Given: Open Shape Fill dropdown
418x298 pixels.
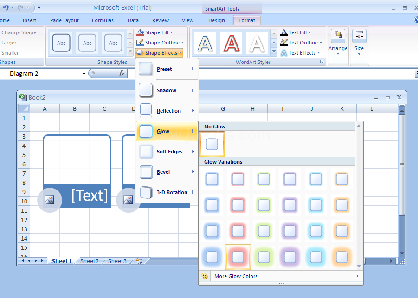Looking at the screenshot, I should pos(154,32).
